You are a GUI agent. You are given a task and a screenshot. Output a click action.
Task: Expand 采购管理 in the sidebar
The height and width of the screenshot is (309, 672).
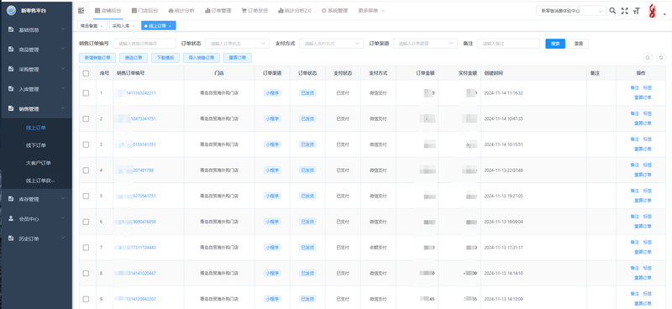click(x=36, y=70)
